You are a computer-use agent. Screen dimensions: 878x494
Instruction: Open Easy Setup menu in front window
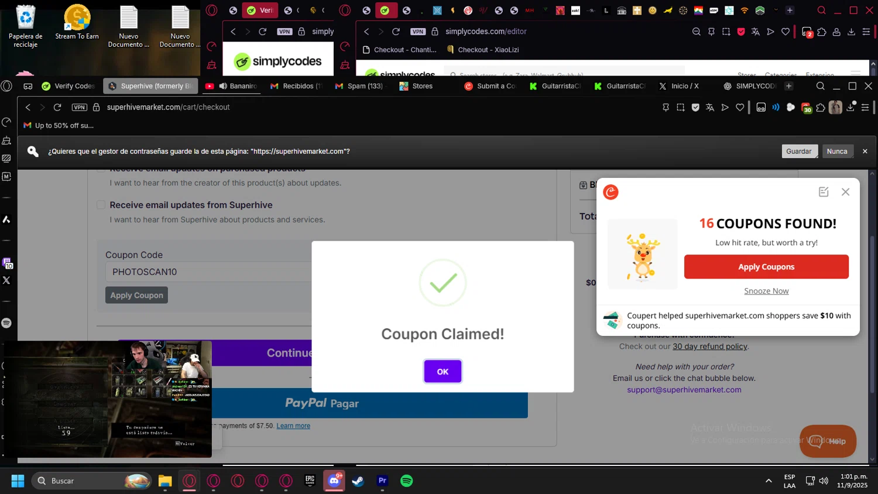pyautogui.click(x=865, y=107)
